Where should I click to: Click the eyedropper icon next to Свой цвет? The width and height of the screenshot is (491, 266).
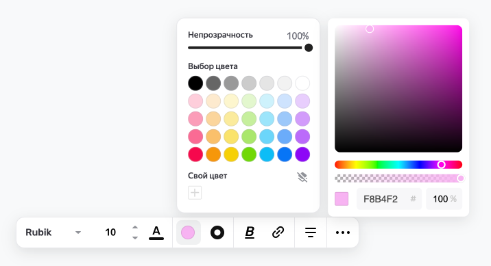tap(302, 177)
